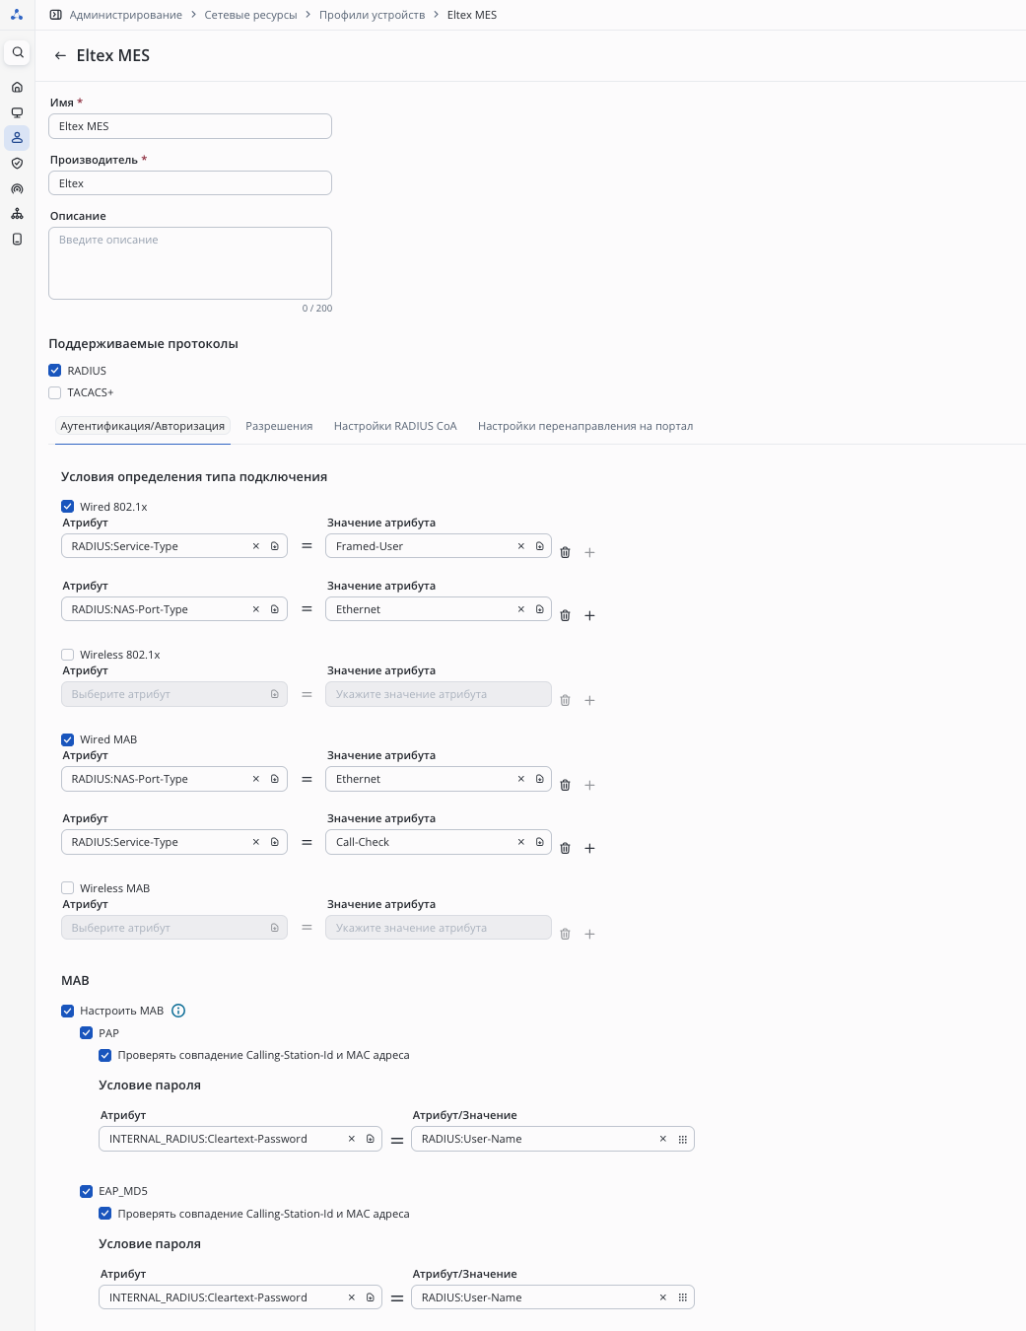Delete the Framed-User condition row with trash icon
Screen dimensions: 1026x1331
click(565, 553)
